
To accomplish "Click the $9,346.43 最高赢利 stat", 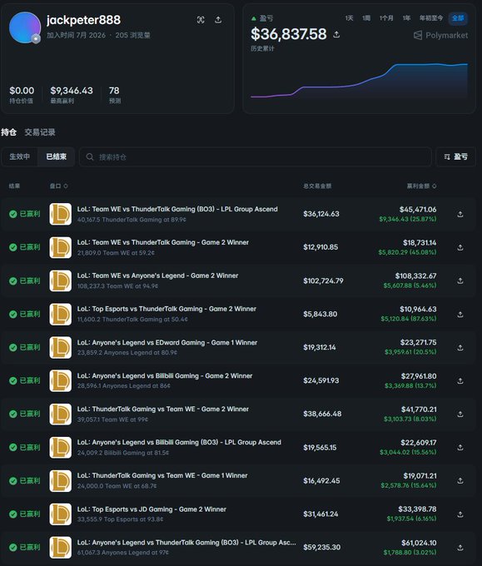I will pyautogui.click(x=72, y=95).
